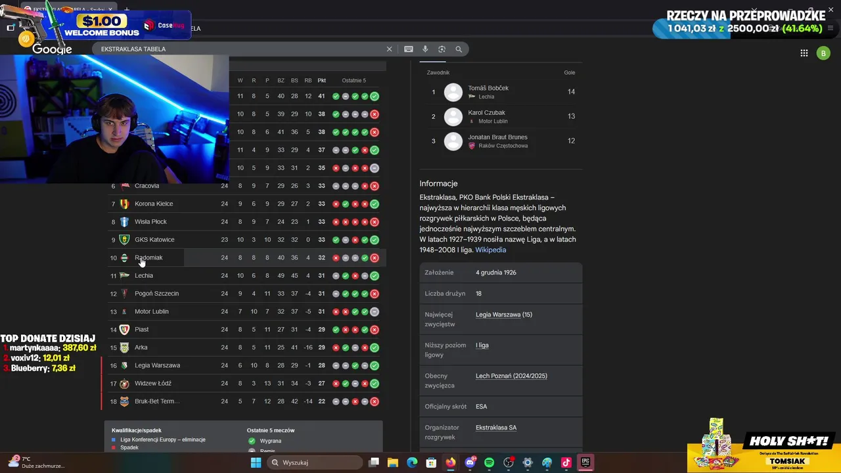Viewport: 841px width, 473px height.
Task: Open the Google account avatar B
Action: pyautogui.click(x=823, y=53)
